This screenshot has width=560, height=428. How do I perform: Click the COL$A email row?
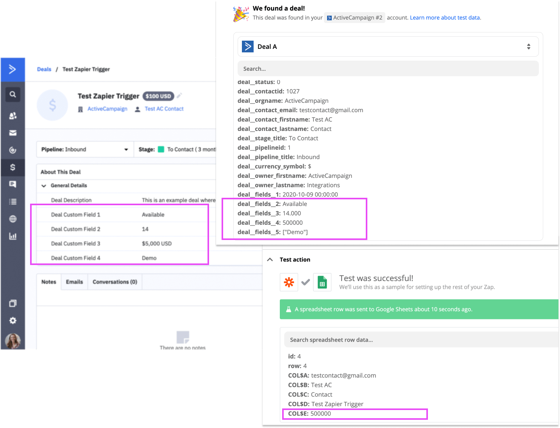tap(332, 376)
